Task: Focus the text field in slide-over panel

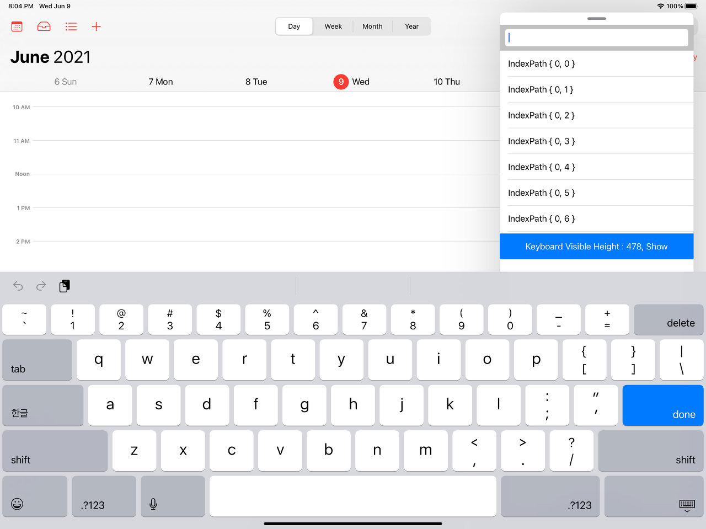Action: pos(596,38)
